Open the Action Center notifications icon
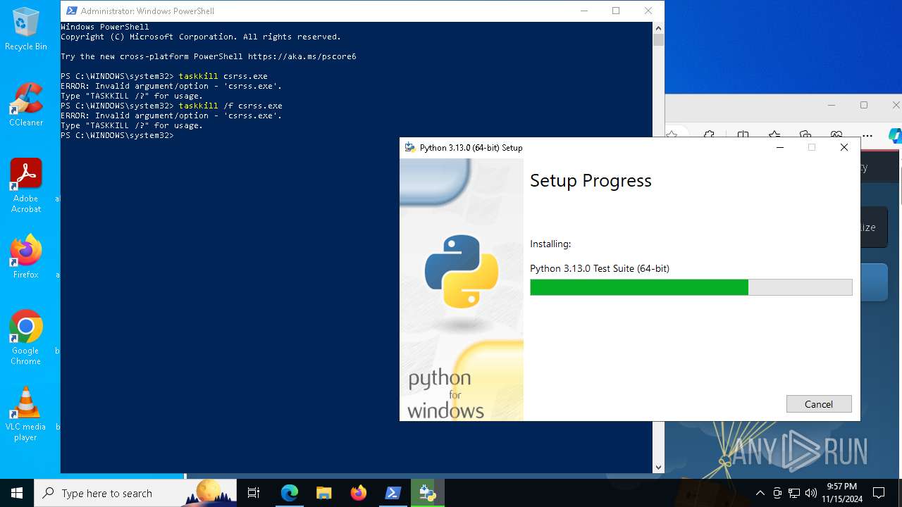This screenshot has height=507, width=902. coord(879,493)
